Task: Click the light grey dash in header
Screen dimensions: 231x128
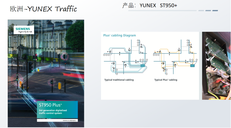Action: pyautogui.click(x=201, y=11)
